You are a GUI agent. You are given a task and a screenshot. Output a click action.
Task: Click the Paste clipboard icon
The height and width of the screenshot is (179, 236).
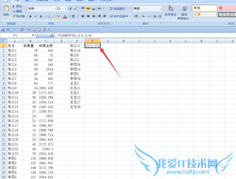6,8
